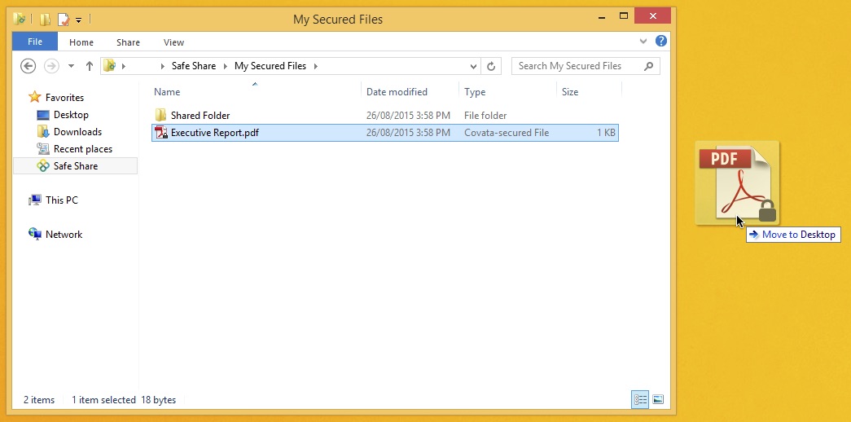Sort files by Date modified column

pos(397,92)
